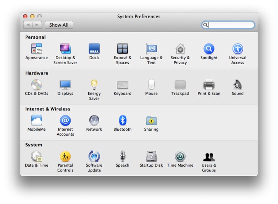Minimize window with the yellow button
This screenshot has height=204, width=278.
click(x=32, y=16)
